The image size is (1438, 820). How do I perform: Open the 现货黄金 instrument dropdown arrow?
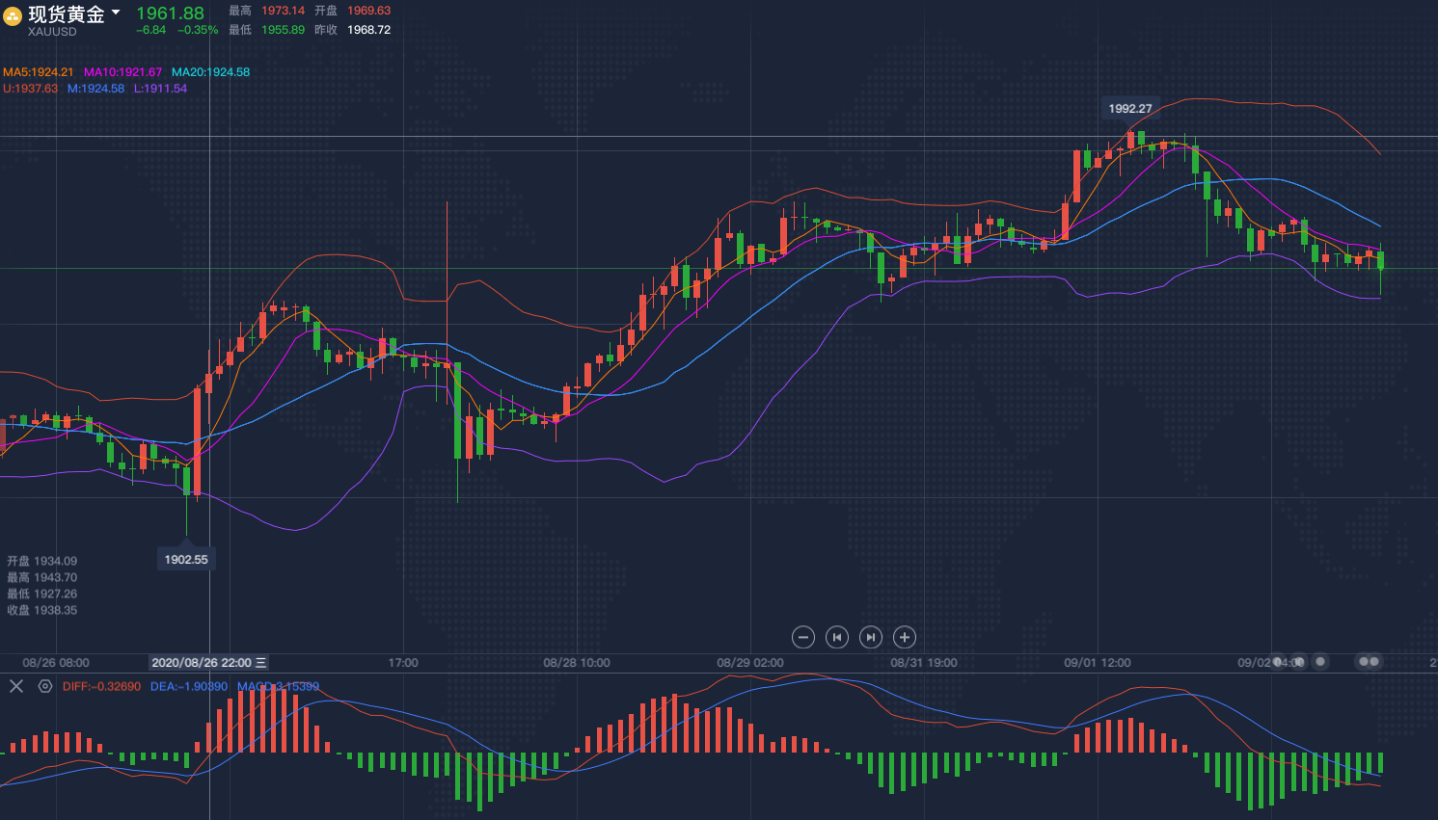point(116,13)
